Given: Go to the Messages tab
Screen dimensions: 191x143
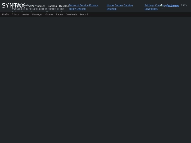Looking at the screenshot, I should pyautogui.click(x=37, y=14).
